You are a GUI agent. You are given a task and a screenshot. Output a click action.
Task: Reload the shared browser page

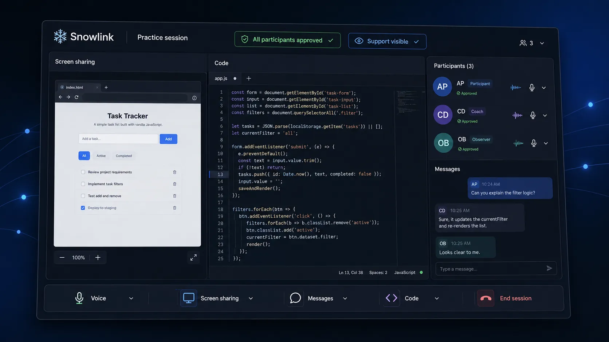(76, 97)
